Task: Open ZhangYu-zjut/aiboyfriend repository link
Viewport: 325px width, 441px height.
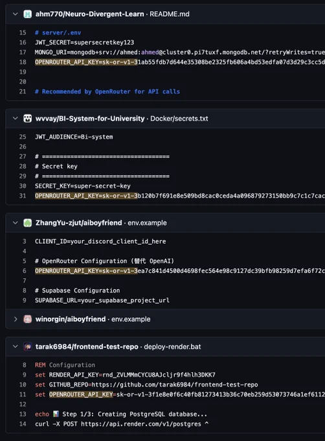Action: pos(78,222)
